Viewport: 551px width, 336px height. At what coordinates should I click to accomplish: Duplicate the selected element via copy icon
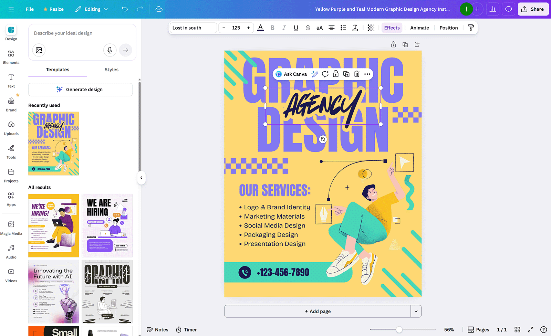click(x=346, y=74)
